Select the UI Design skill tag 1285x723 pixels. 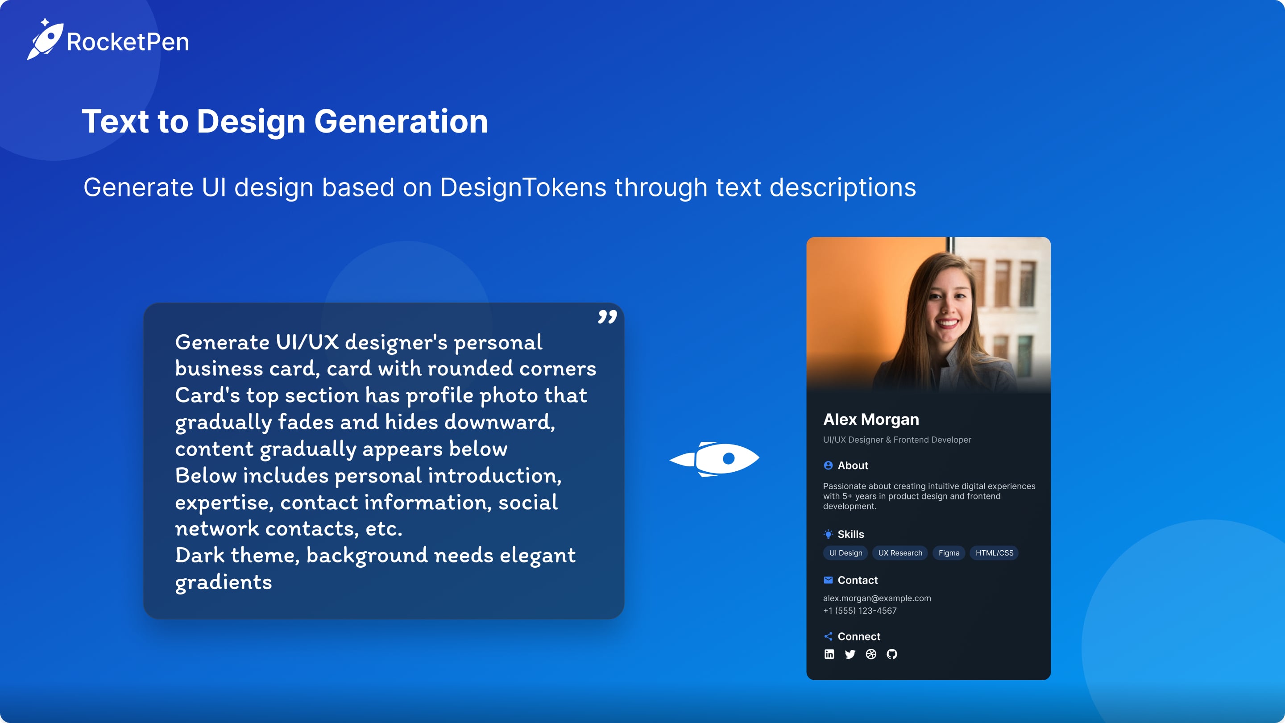(845, 553)
